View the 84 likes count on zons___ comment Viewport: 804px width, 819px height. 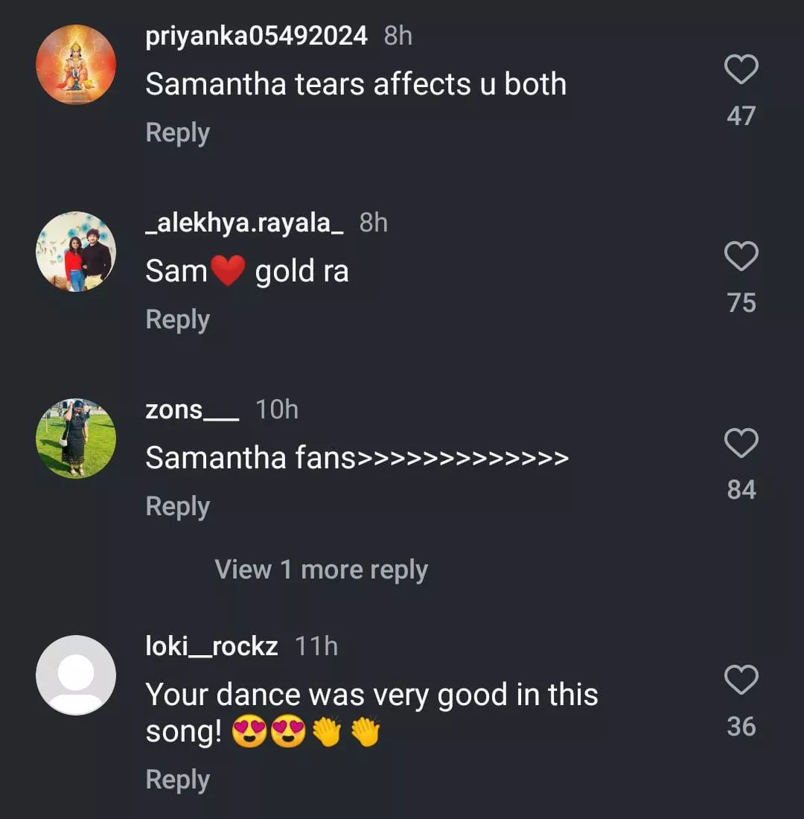741,490
